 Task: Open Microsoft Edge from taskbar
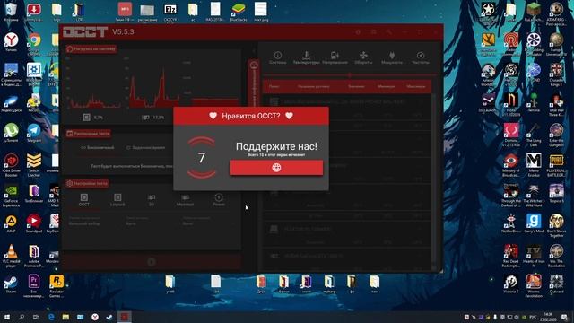click(x=51, y=317)
